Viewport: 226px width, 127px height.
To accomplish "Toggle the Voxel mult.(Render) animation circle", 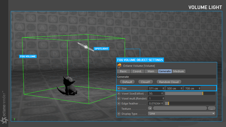I will point(119,98).
